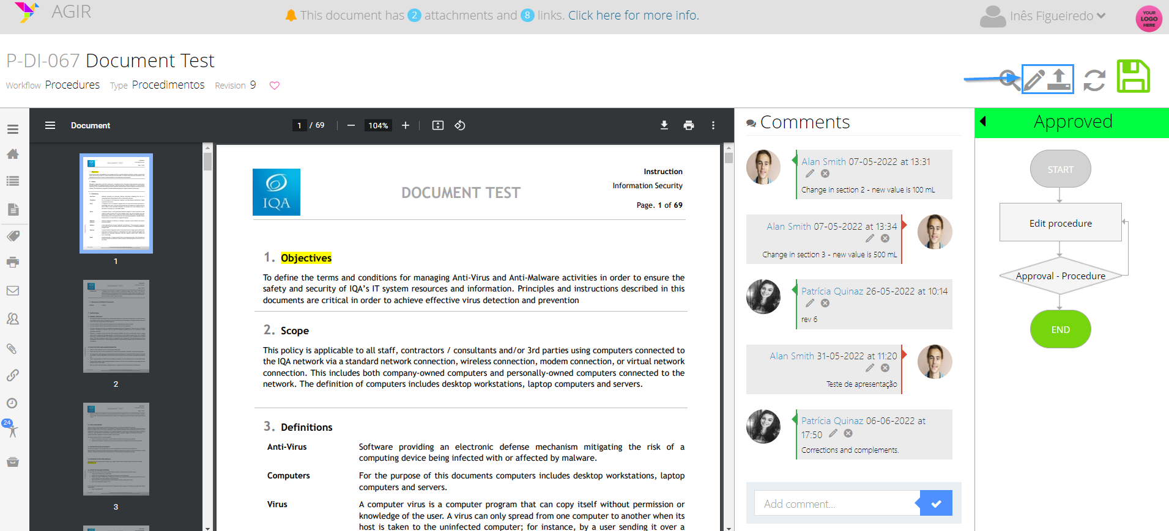
Task: Click the END workflow node
Action: [x=1061, y=329]
